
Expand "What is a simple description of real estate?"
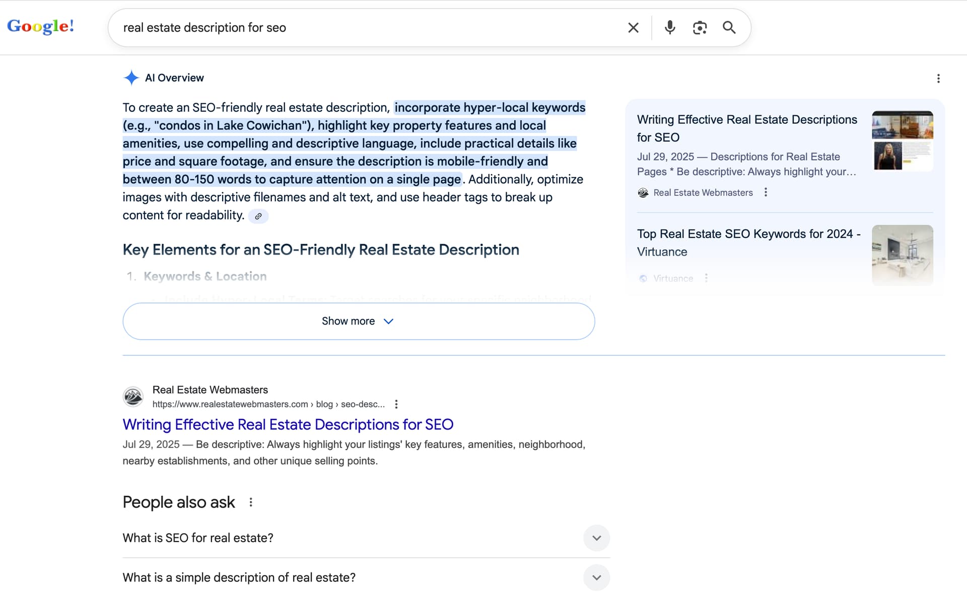click(x=596, y=578)
